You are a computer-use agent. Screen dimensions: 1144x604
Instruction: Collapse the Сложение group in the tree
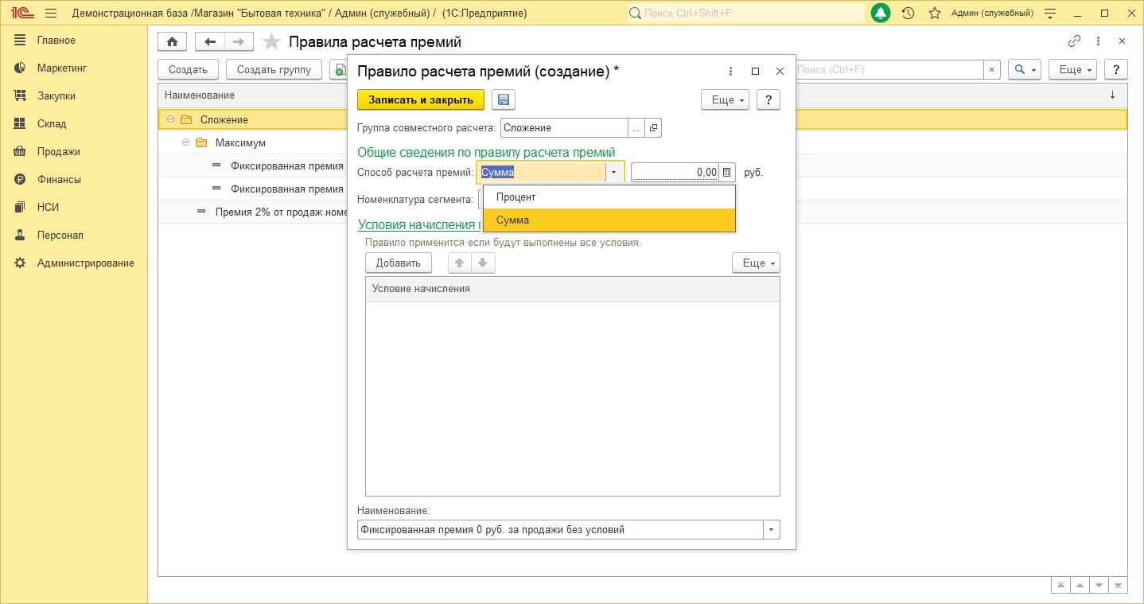[x=170, y=119]
